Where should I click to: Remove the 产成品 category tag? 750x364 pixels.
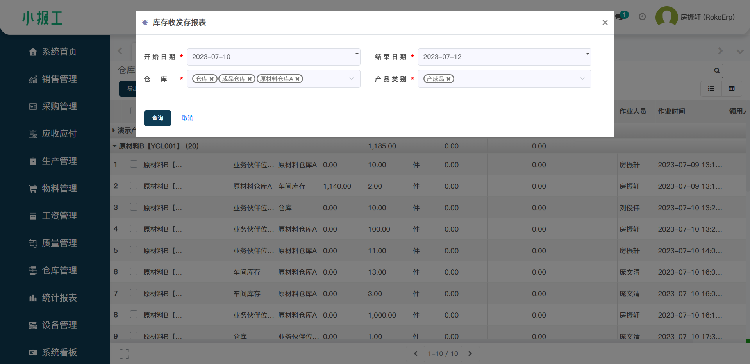tap(448, 79)
